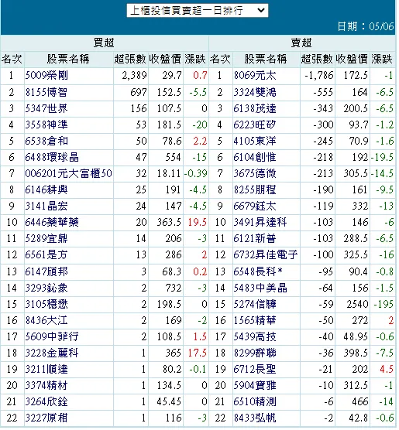Click 雙鴻 net-sell value -555
Viewport: 399px width, 430px height.
coord(323,92)
